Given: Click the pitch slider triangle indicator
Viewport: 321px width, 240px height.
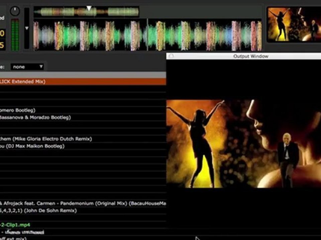Looking at the screenshot, I should point(27,28).
